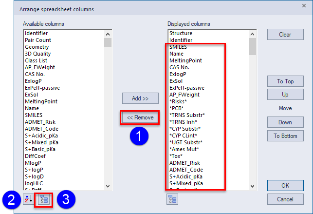
Task: Toggle tree grouping icon under Available columns
Action: click(x=44, y=199)
